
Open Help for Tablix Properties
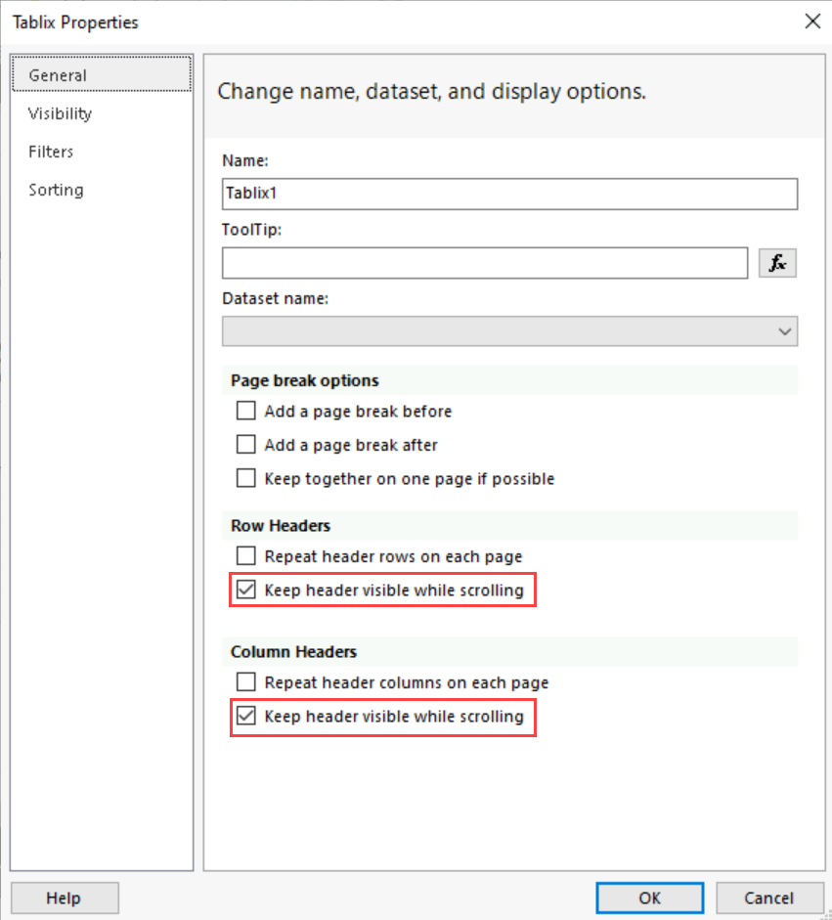[65, 898]
